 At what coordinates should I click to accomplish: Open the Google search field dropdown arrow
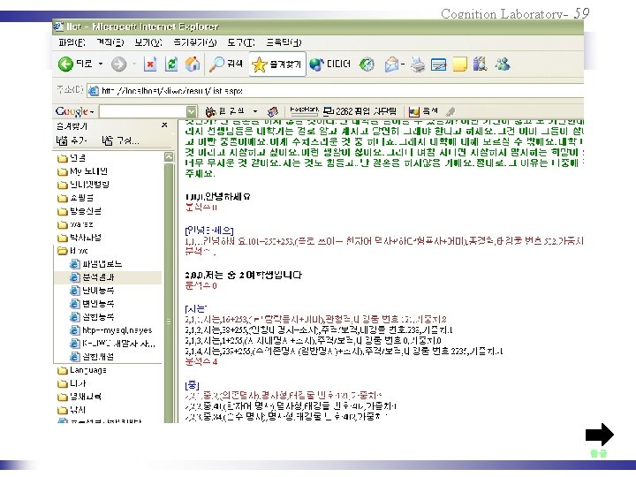tap(192, 111)
